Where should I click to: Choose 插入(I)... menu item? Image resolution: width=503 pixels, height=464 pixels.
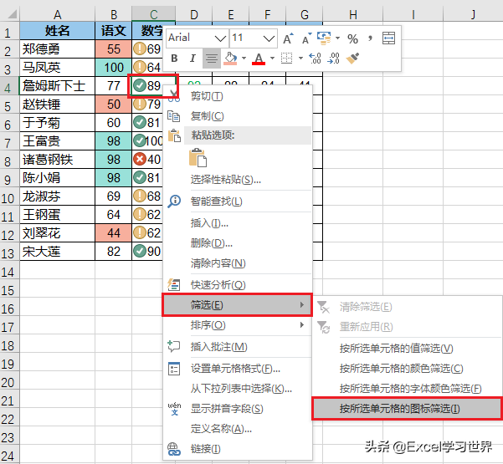coord(238,222)
